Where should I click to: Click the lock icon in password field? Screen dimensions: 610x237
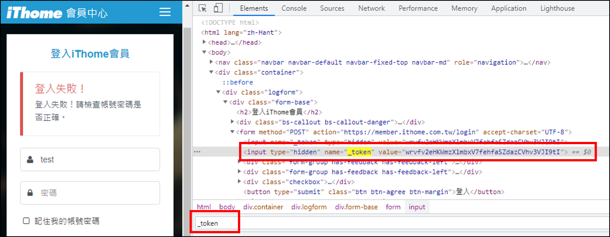(30, 193)
